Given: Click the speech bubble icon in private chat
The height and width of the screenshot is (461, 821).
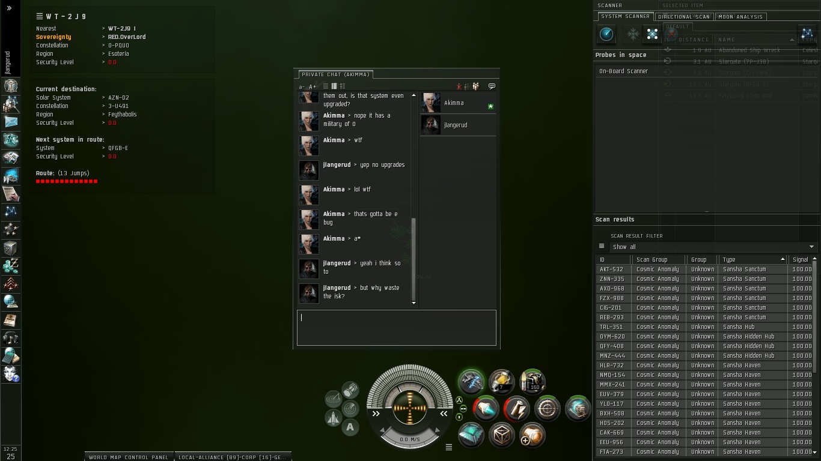Looking at the screenshot, I should 492,86.
